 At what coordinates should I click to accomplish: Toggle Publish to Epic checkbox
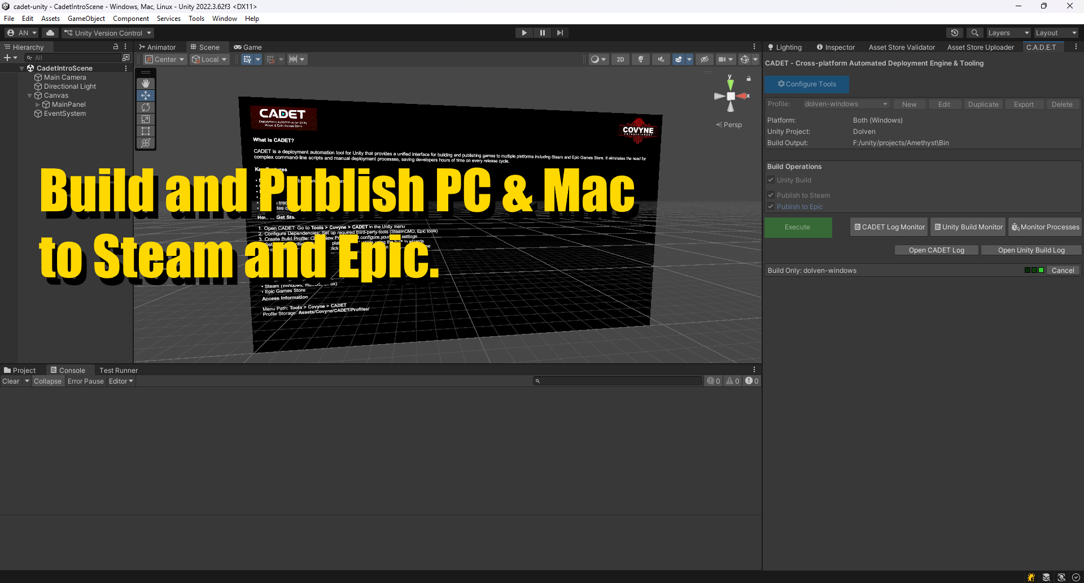(x=771, y=206)
